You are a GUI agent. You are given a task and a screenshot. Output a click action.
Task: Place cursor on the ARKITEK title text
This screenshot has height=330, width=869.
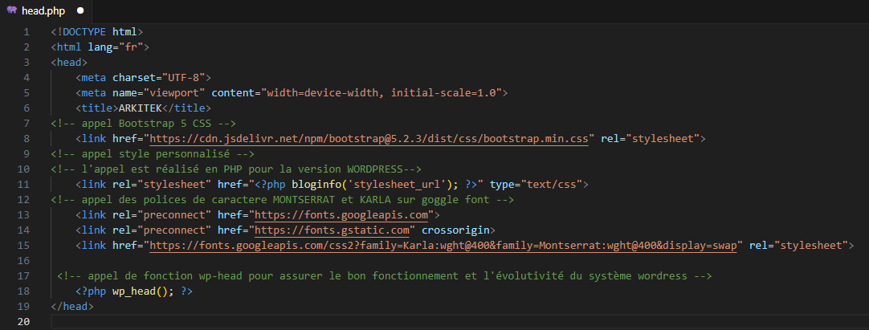(x=141, y=108)
